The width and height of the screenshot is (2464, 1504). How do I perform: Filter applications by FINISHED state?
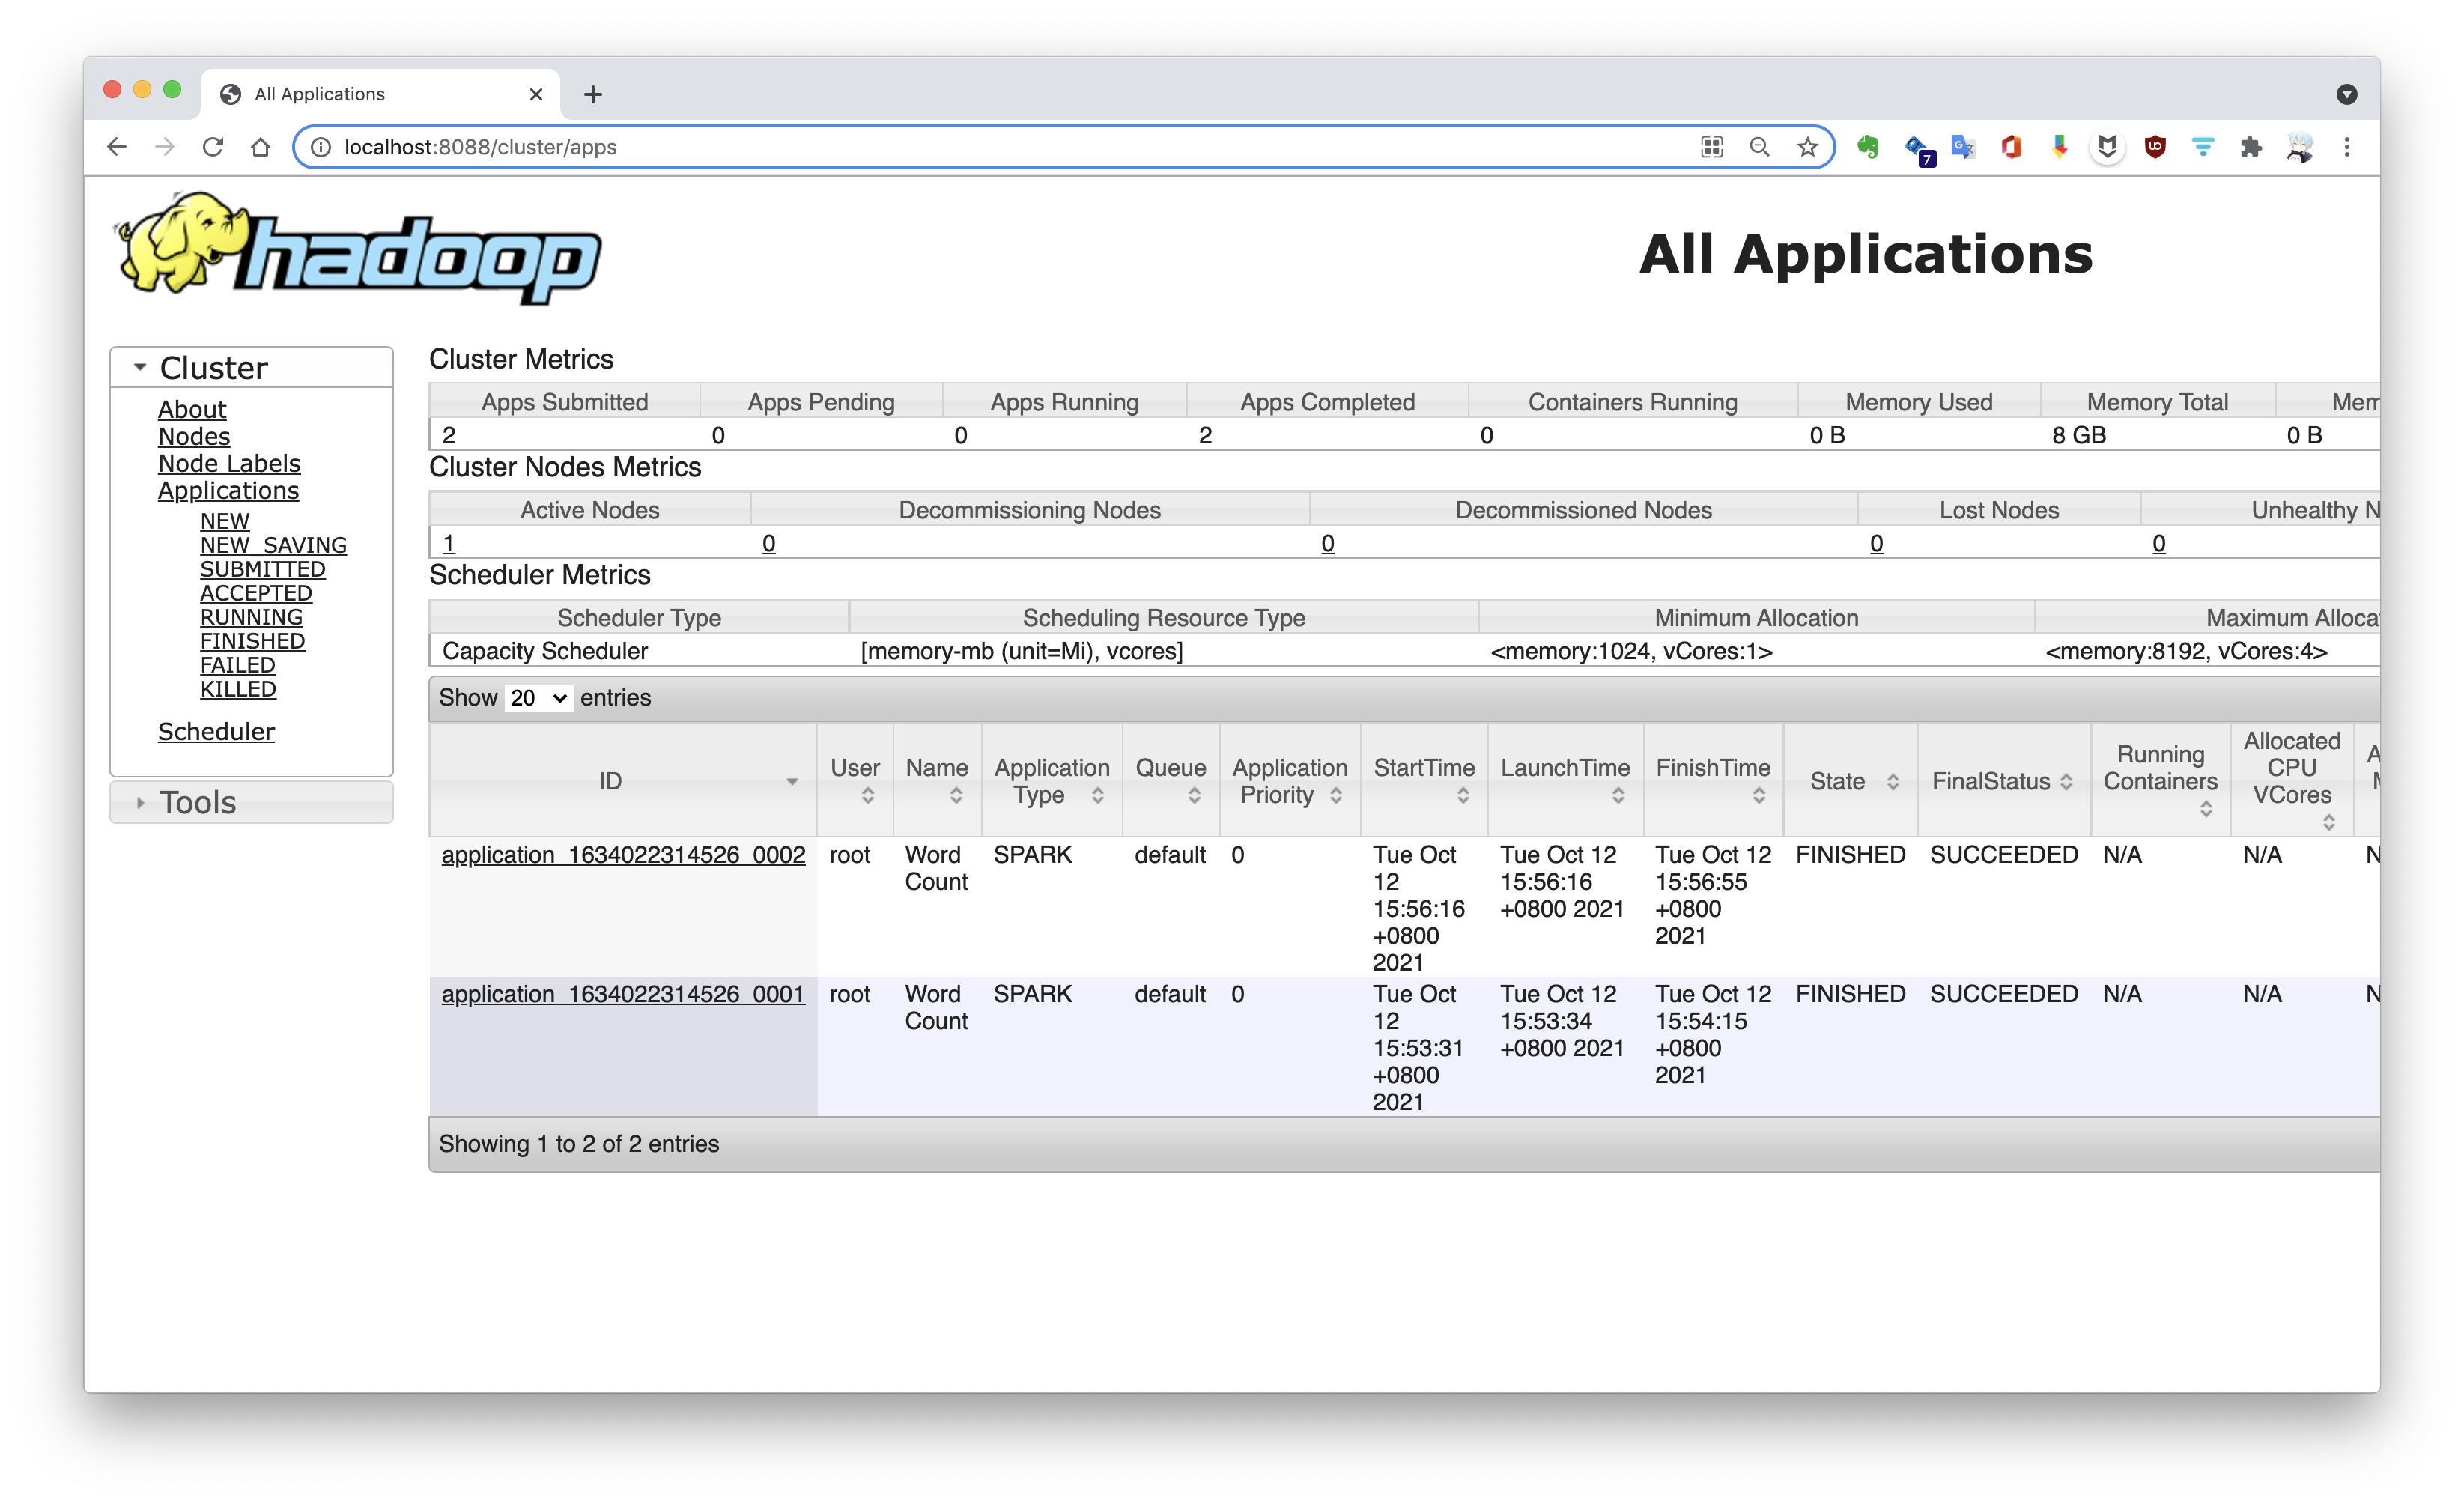[252, 641]
